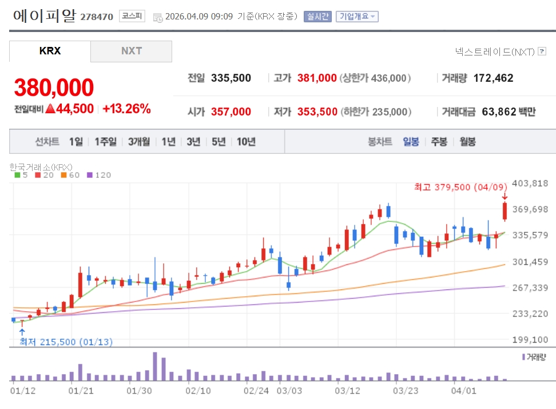This screenshot has width=556, height=409.
Task: Show the 1주일 line chart
Action: point(106,142)
